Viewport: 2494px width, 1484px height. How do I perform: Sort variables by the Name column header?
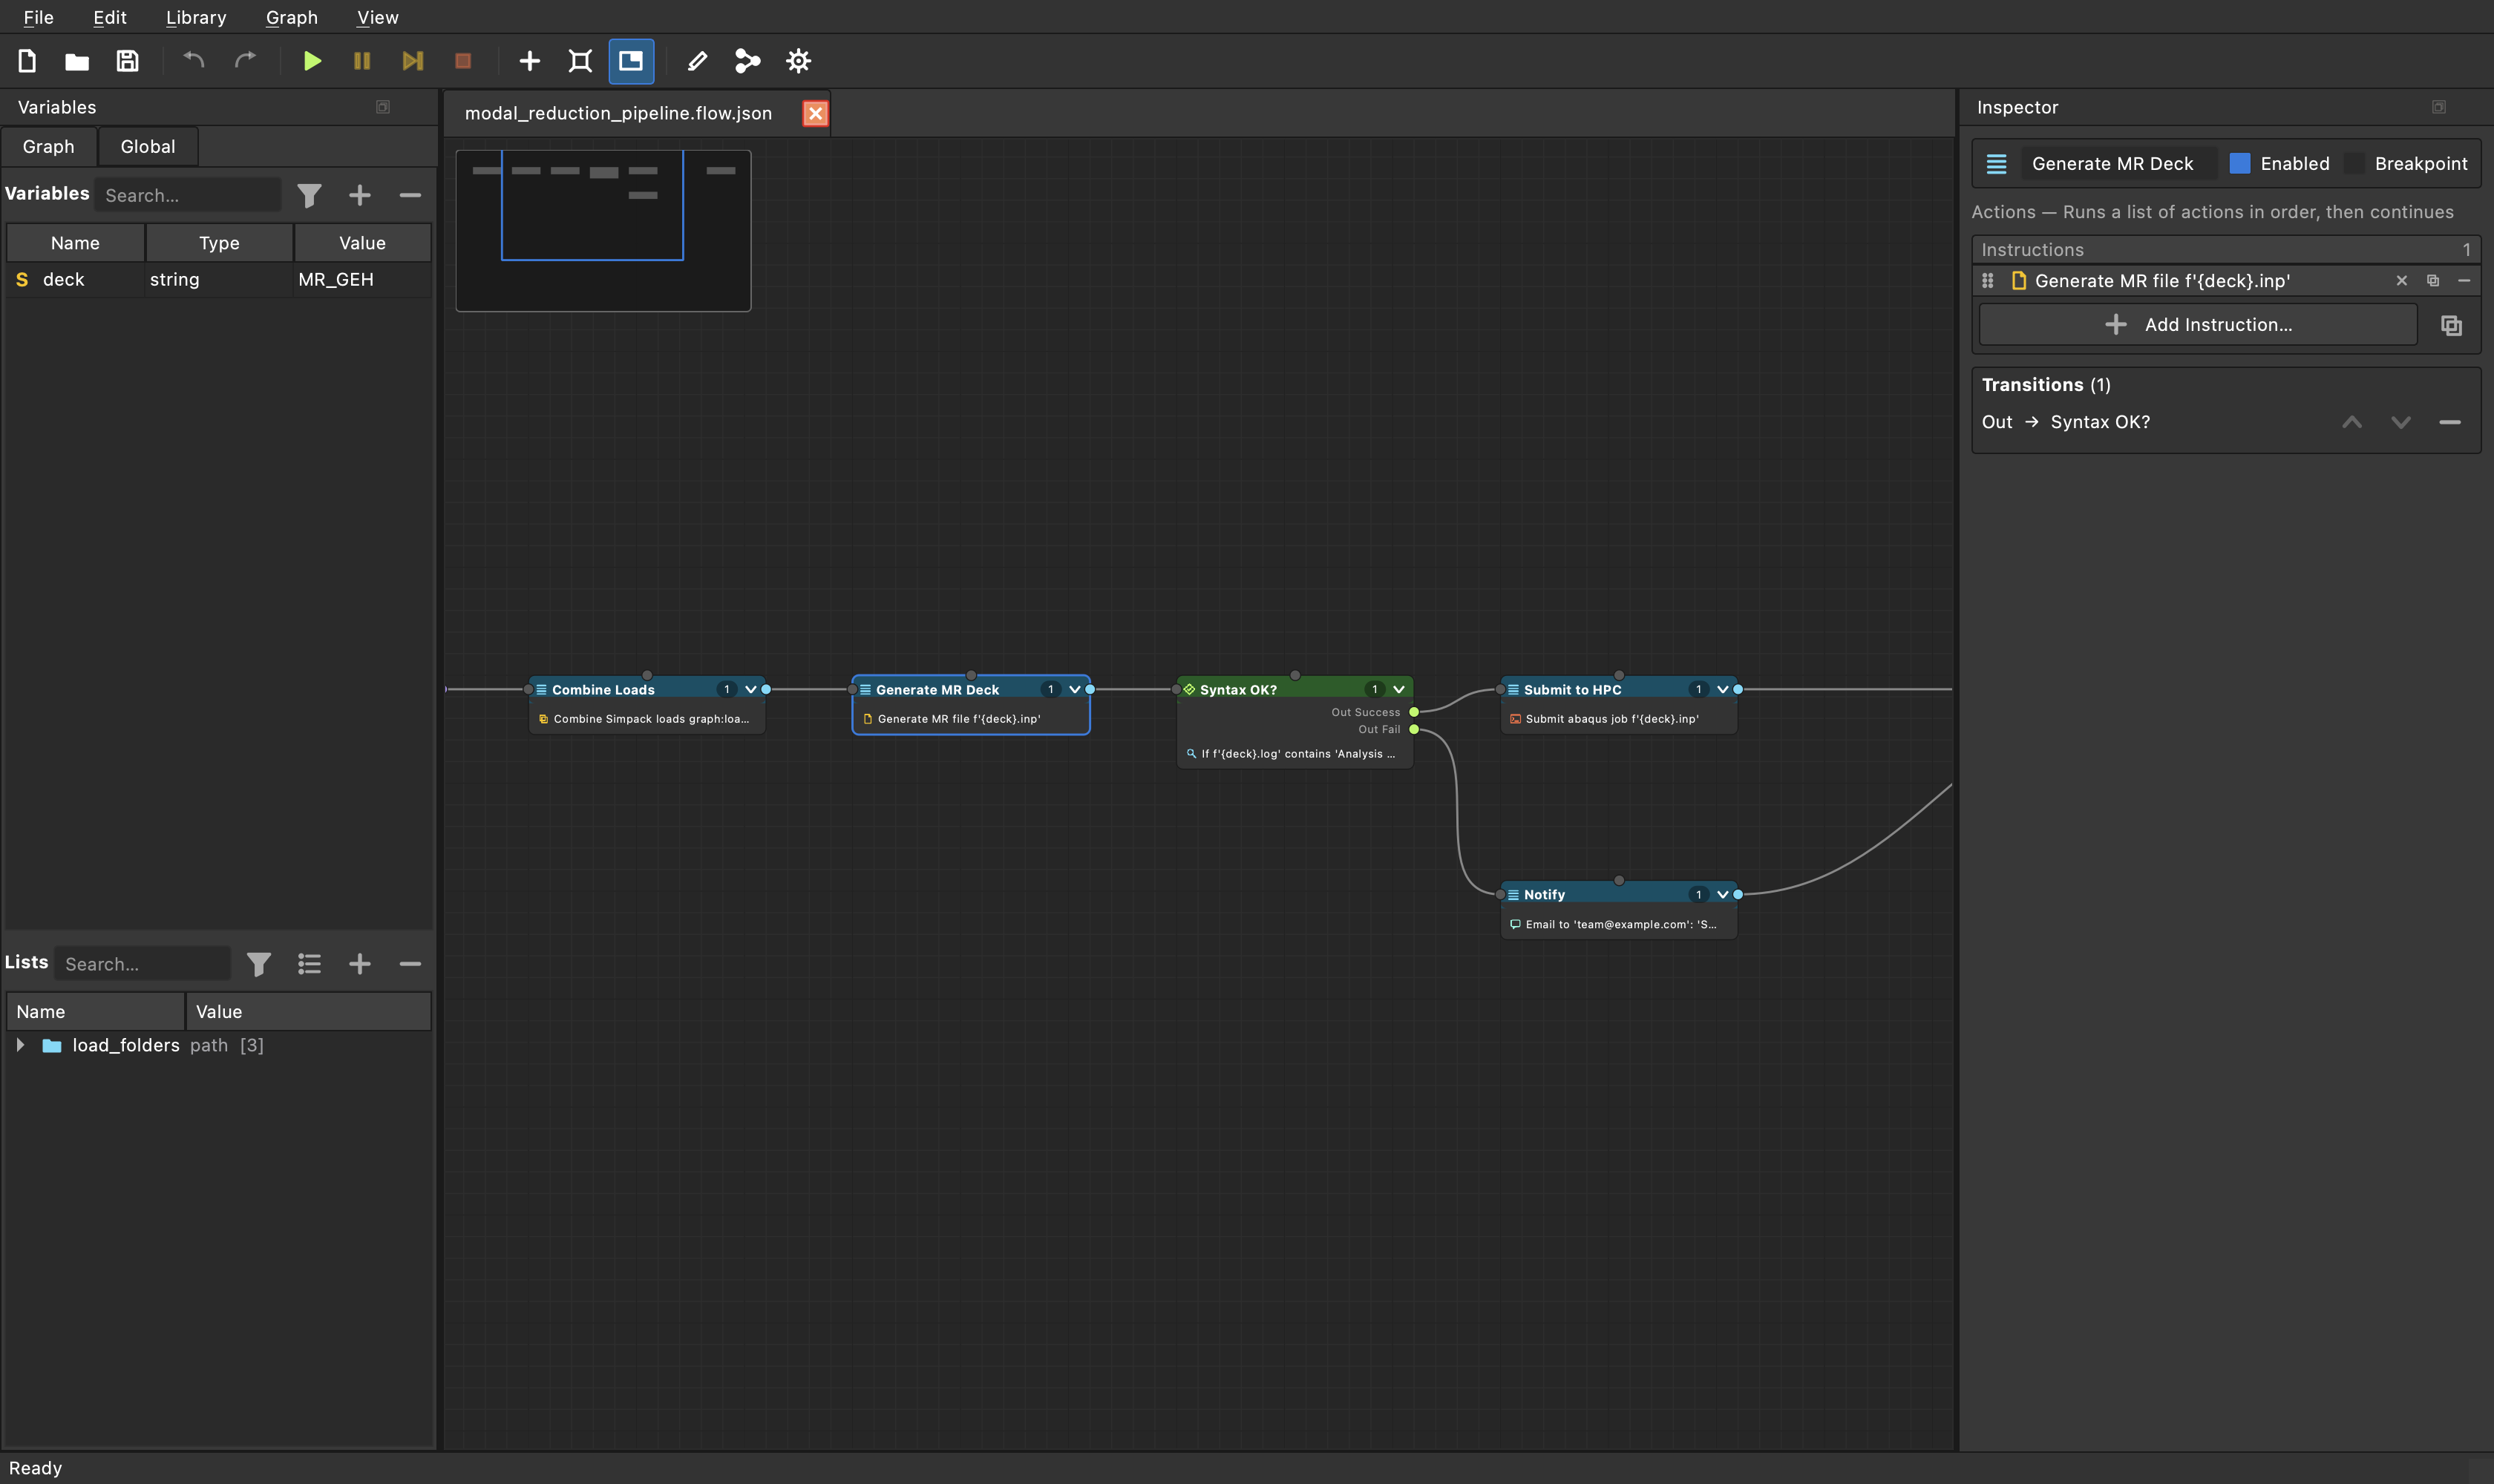pyautogui.click(x=75, y=243)
